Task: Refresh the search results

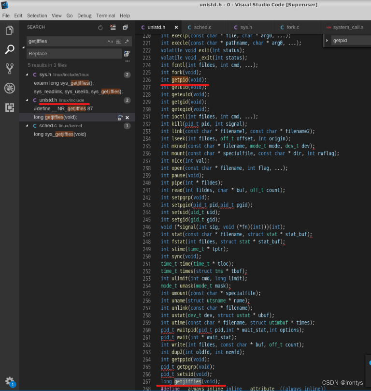Action: pos(100,28)
